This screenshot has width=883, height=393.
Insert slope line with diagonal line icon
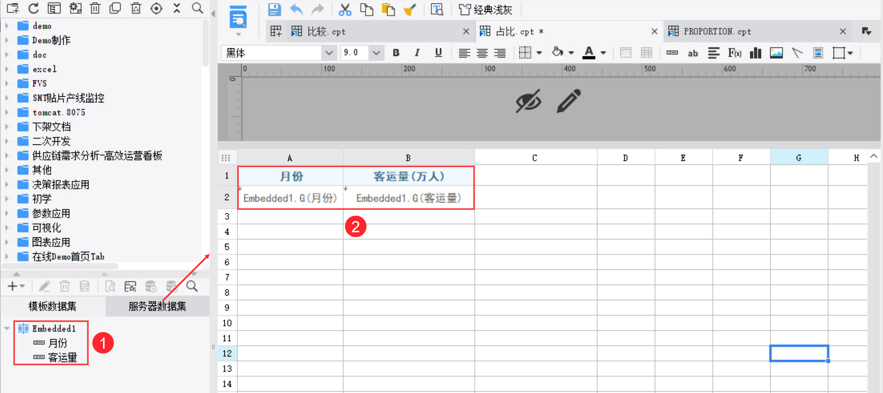(x=797, y=52)
